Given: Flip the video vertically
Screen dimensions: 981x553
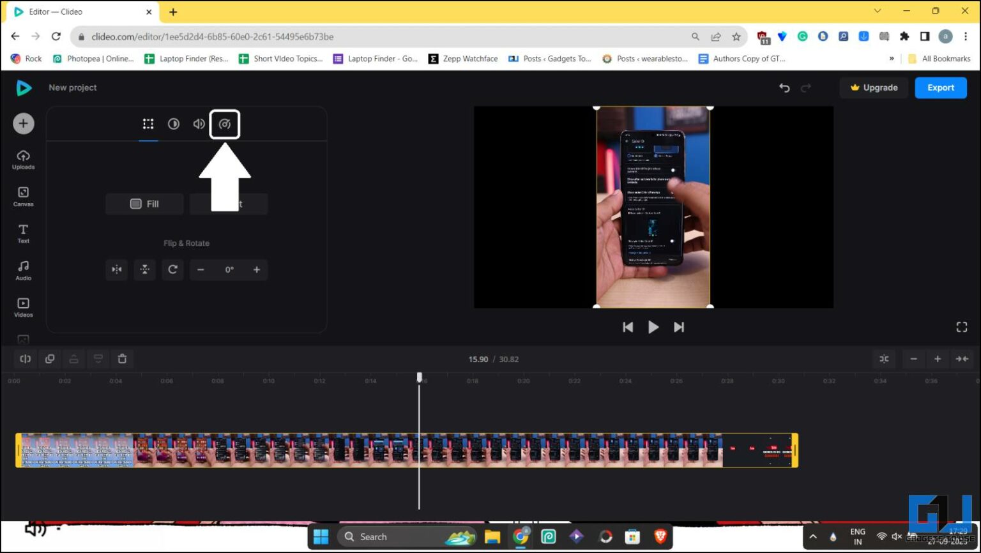Looking at the screenshot, I should point(144,269).
